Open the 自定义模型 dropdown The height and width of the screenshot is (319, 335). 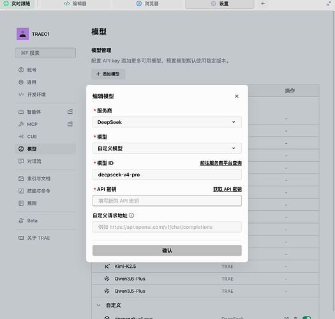[x=167, y=148]
